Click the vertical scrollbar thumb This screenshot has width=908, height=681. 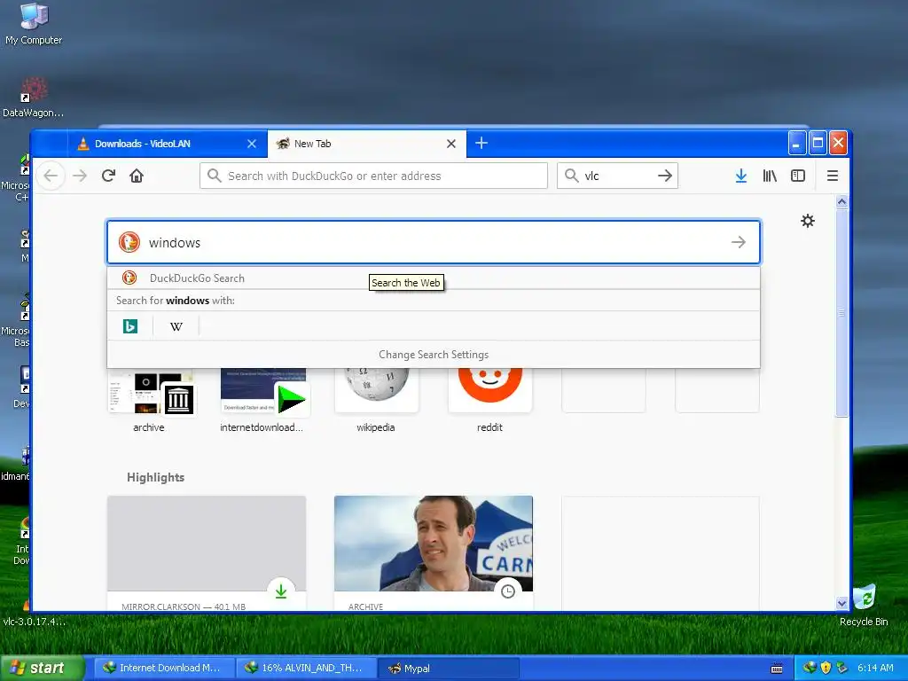842,313
